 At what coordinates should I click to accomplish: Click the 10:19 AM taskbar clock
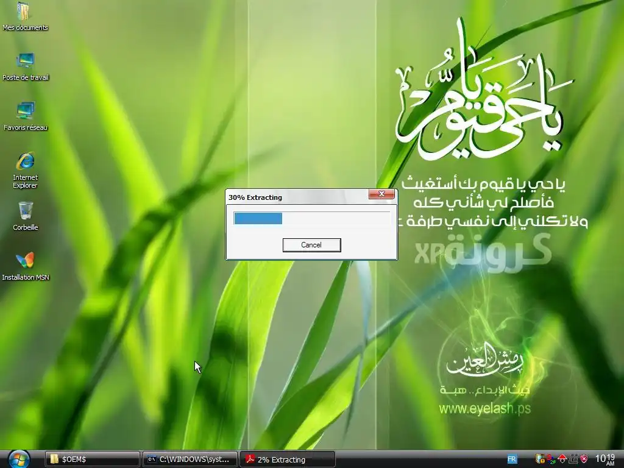605,459
